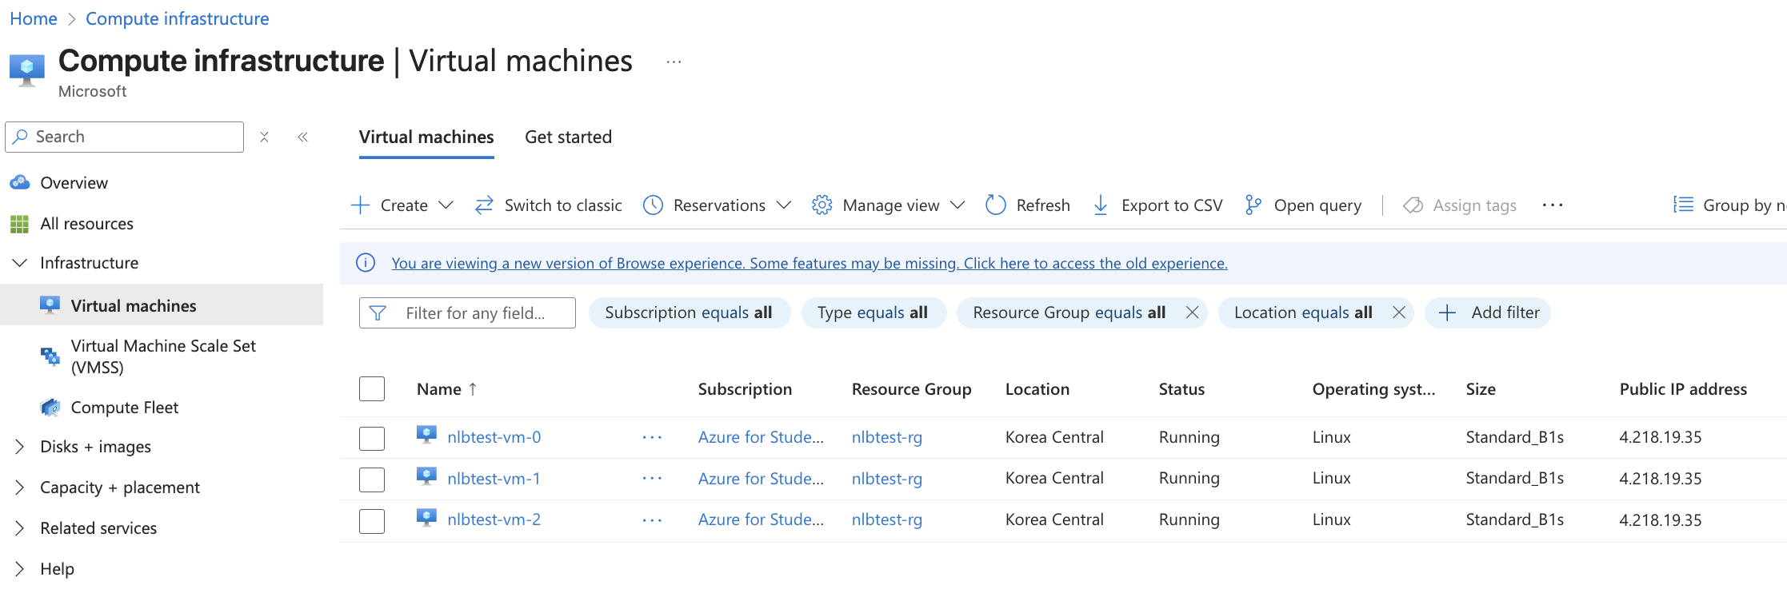This screenshot has height=601, width=1787.
Task: Toggle the select-all checkbox in table header
Action: (x=372, y=389)
